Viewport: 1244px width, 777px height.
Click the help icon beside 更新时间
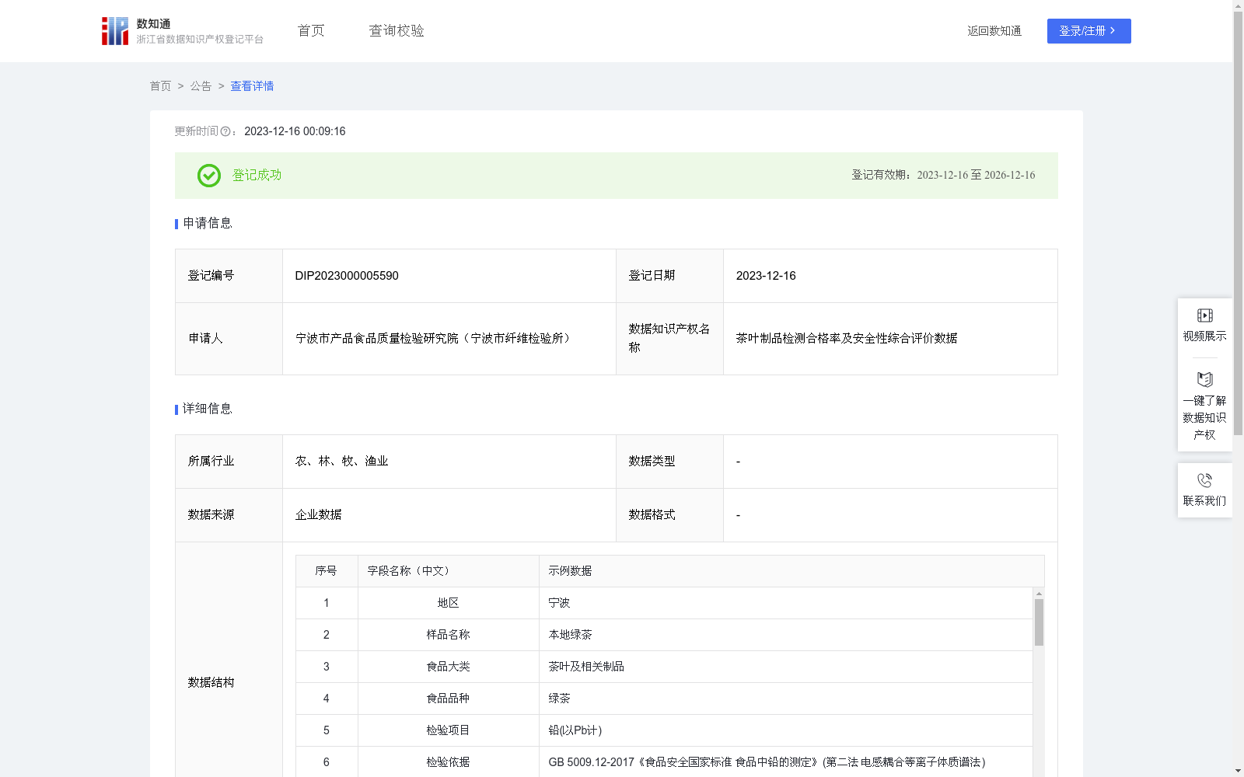tap(225, 132)
